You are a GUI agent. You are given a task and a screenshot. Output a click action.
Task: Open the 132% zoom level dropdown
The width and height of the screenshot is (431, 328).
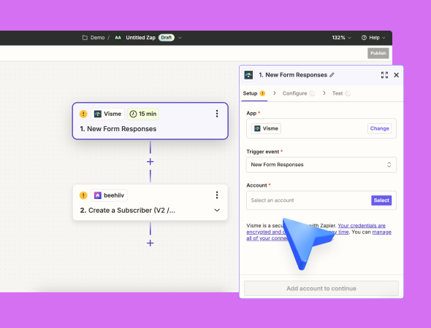[x=341, y=38]
